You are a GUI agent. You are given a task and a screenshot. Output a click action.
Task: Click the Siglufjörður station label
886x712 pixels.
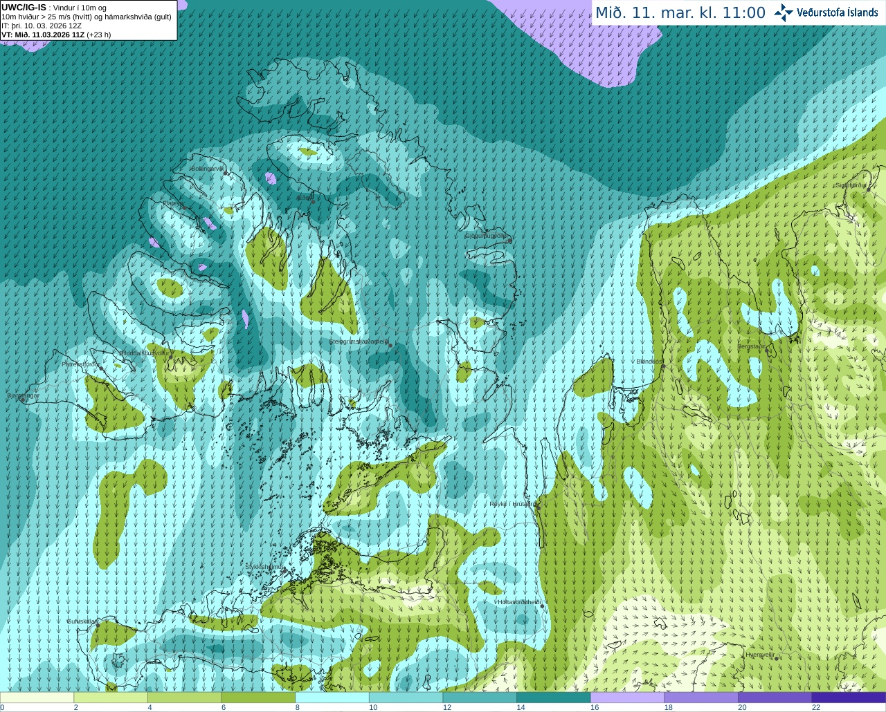click(x=851, y=185)
